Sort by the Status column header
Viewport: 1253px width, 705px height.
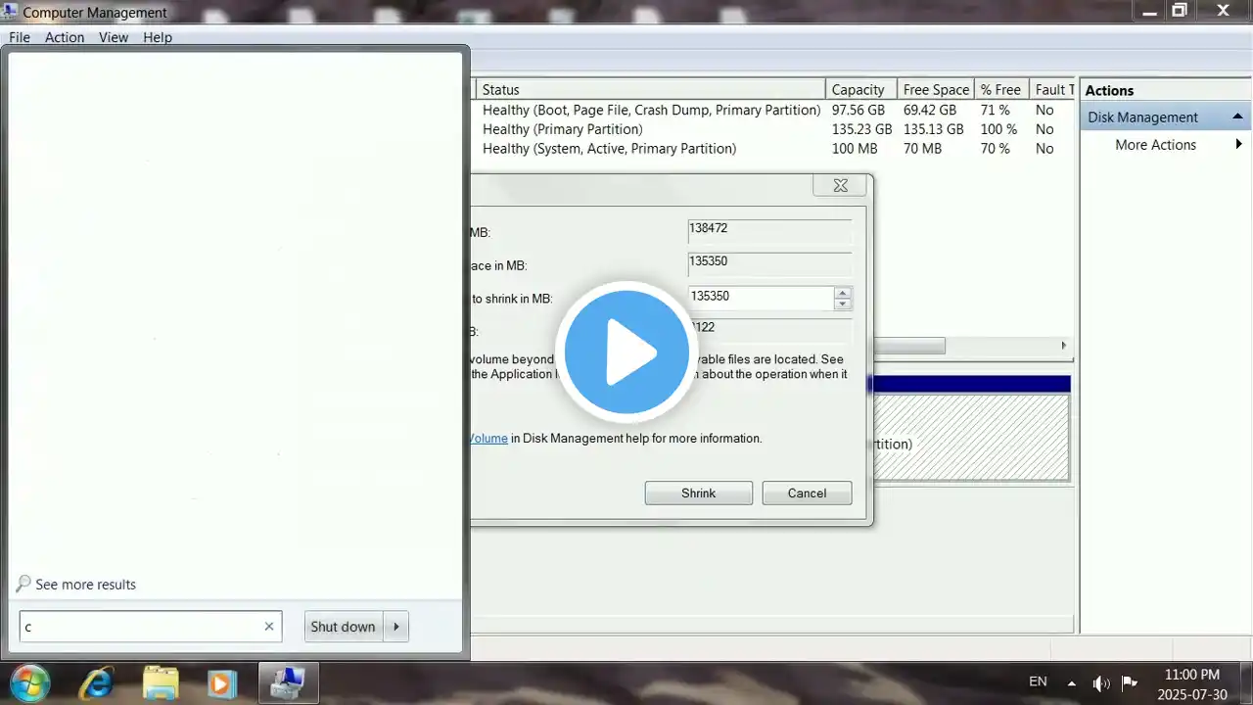(x=650, y=89)
